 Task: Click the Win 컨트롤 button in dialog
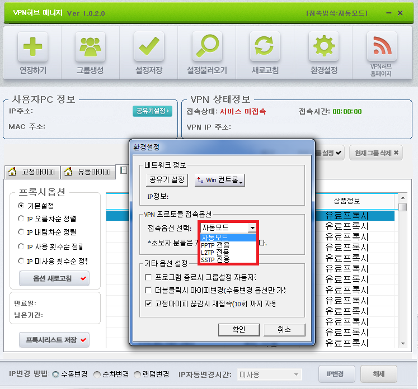point(220,180)
